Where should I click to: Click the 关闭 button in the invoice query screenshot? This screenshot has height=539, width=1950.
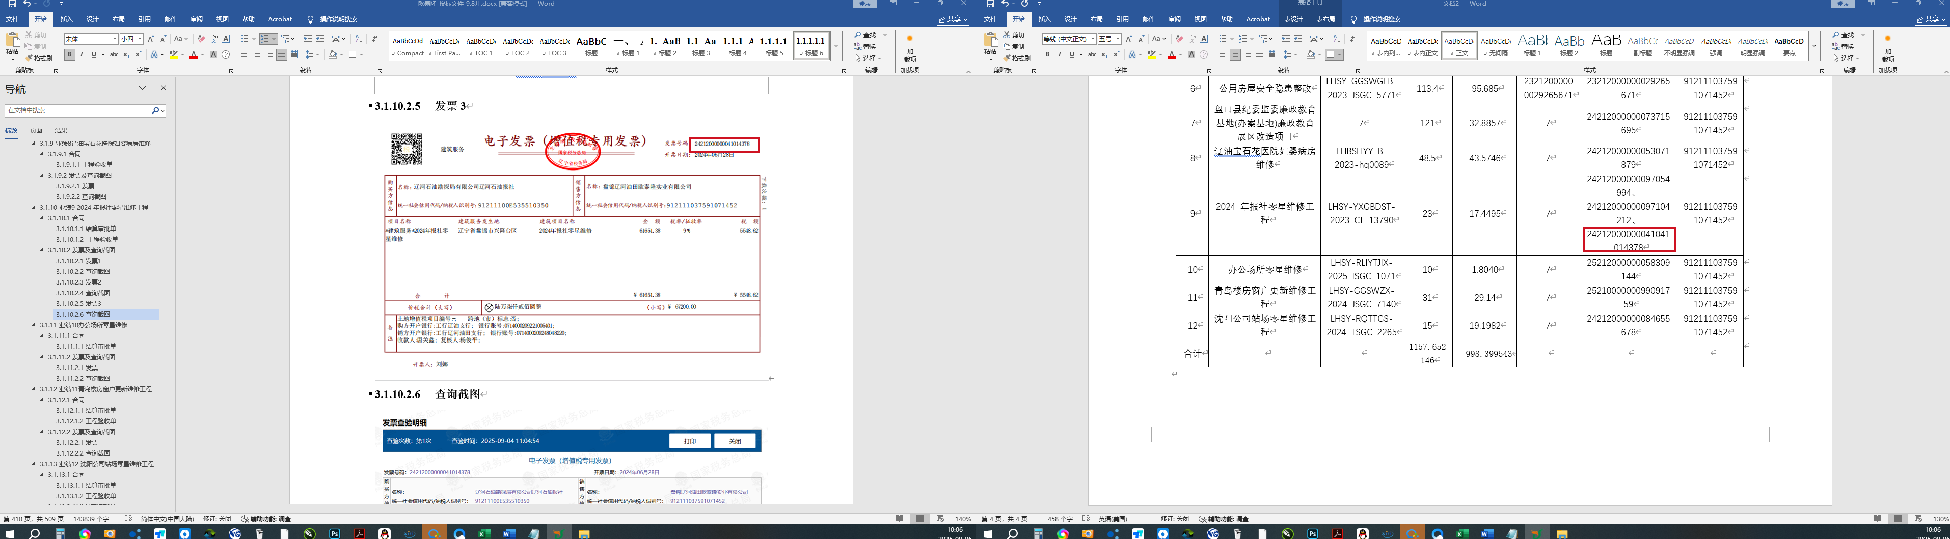[x=735, y=441]
